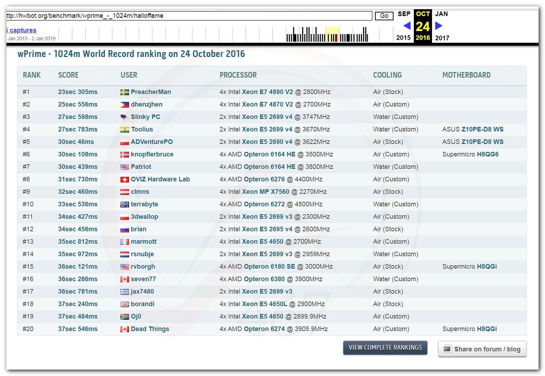The height and width of the screenshot is (376, 545).
Task: Open the captures link
Action: 22,30
